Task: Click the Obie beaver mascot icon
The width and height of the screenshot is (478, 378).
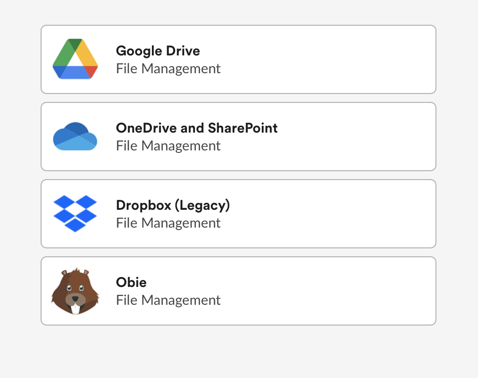Action: tap(75, 291)
